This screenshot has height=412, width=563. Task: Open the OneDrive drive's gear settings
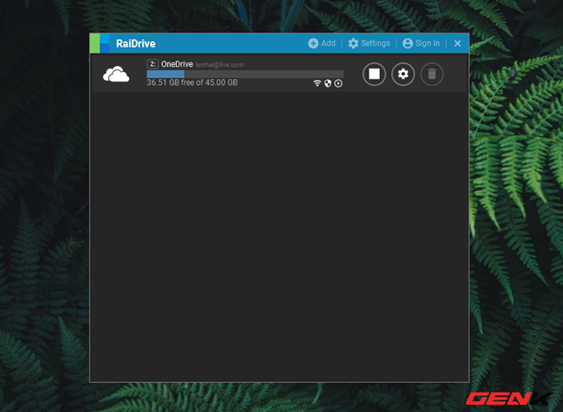(x=403, y=74)
